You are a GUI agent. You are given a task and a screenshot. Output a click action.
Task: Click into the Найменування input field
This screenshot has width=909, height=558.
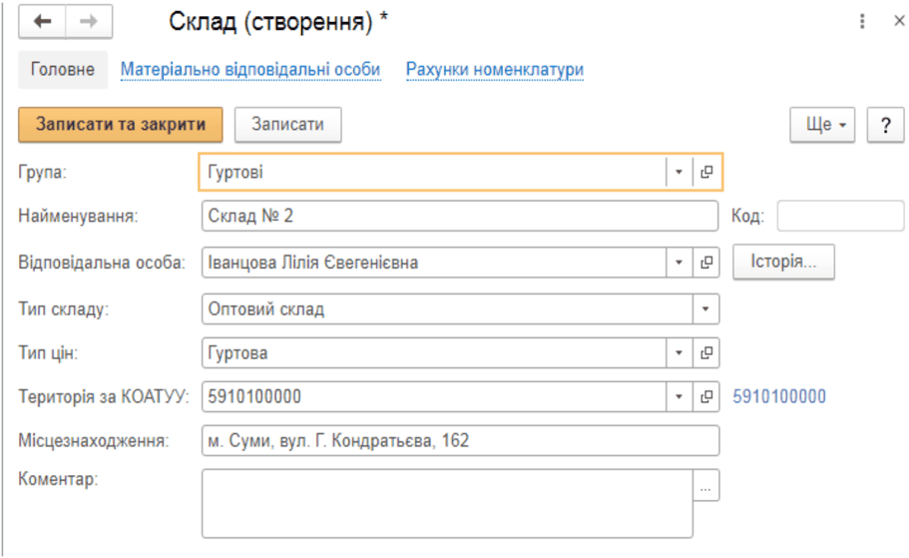point(460,216)
